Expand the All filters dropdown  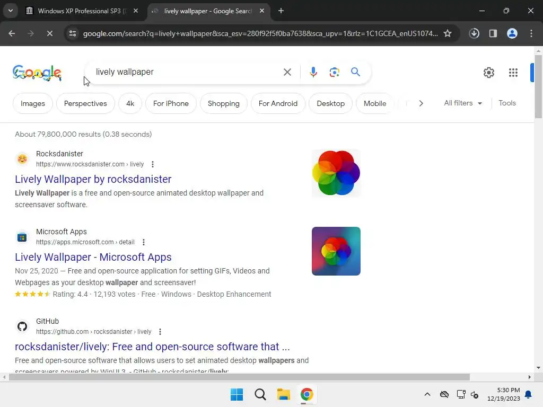(x=463, y=103)
